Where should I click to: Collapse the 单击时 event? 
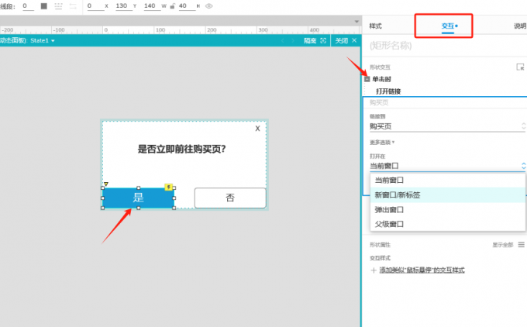[367, 79]
